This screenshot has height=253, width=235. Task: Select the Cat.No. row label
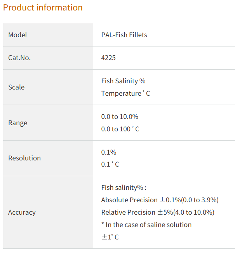coord(19,58)
